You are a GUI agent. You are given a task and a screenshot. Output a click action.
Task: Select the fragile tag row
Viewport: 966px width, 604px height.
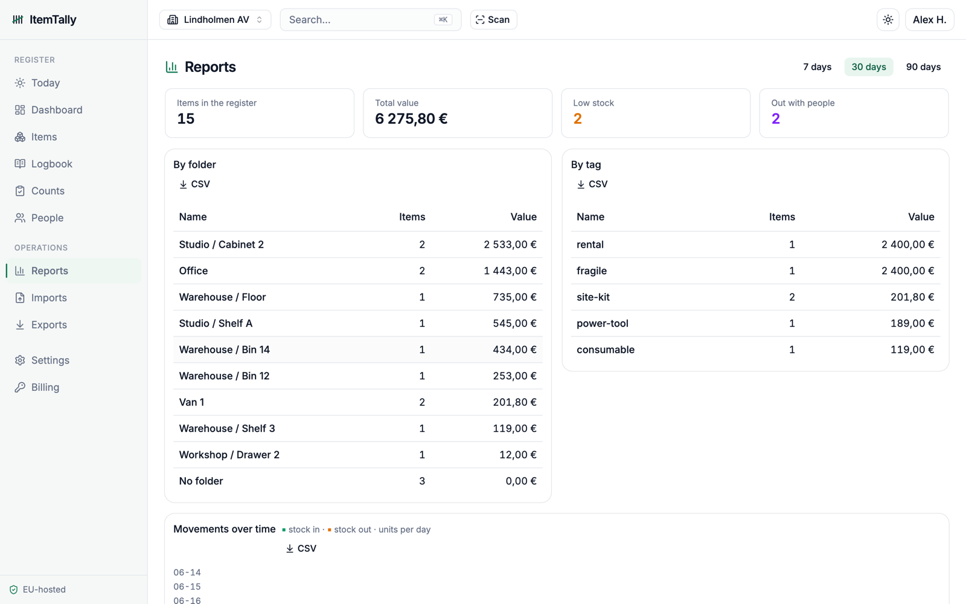tap(755, 271)
